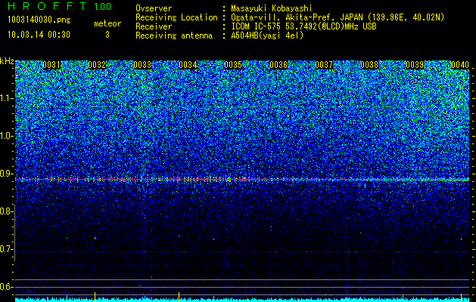Click the HROFFT 1.0.0 title text
Screen dimensions: 476x302
(59, 6)
